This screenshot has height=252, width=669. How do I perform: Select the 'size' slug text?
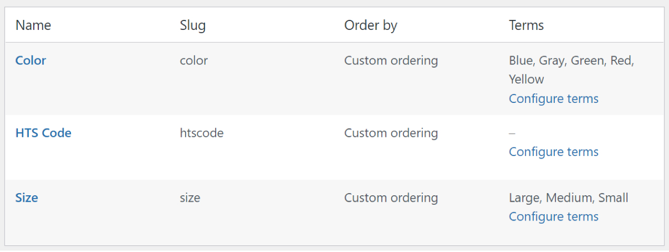pyautogui.click(x=190, y=198)
